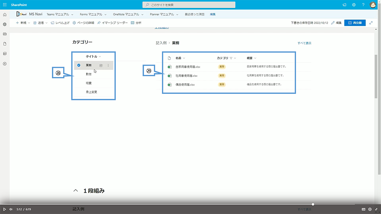Viewport: 381px width, 214px height.
Task: Open the files icon in left rail
Action: (5, 44)
